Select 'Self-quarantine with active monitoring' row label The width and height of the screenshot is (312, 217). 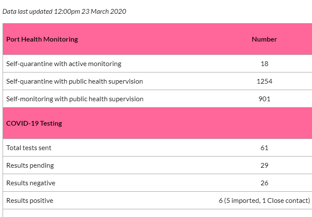pyautogui.click(x=64, y=64)
